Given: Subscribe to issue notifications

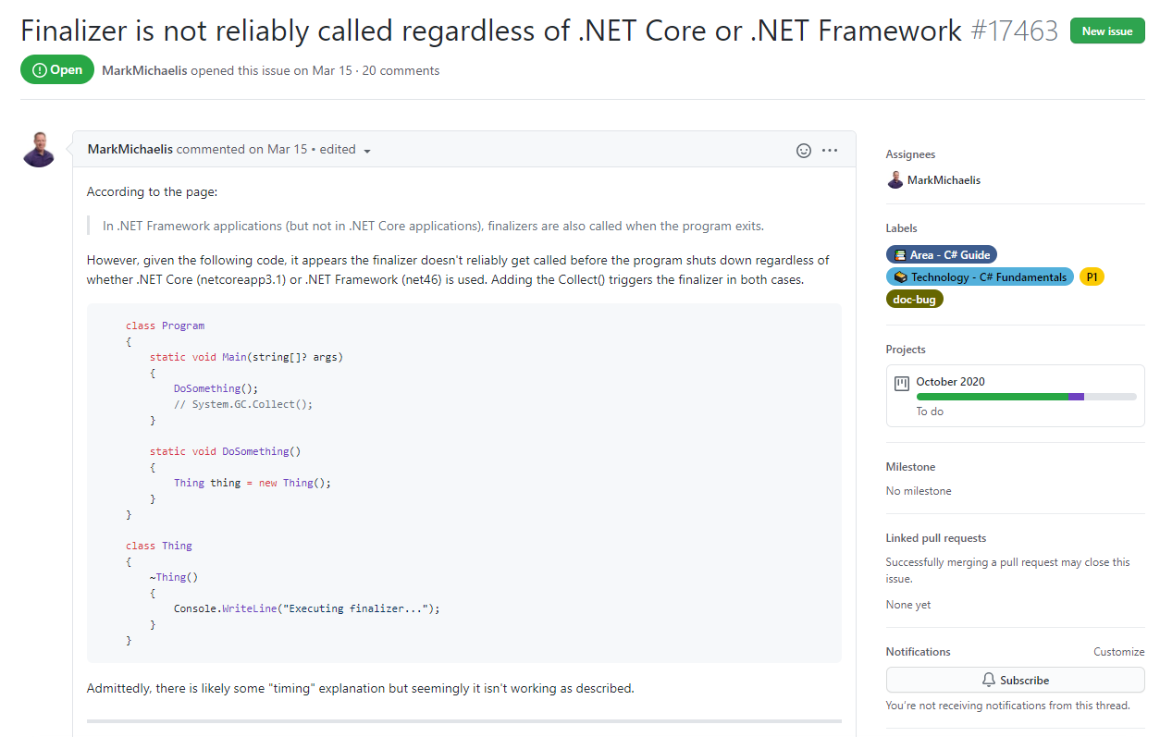Looking at the screenshot, I should click(1016, 680).
